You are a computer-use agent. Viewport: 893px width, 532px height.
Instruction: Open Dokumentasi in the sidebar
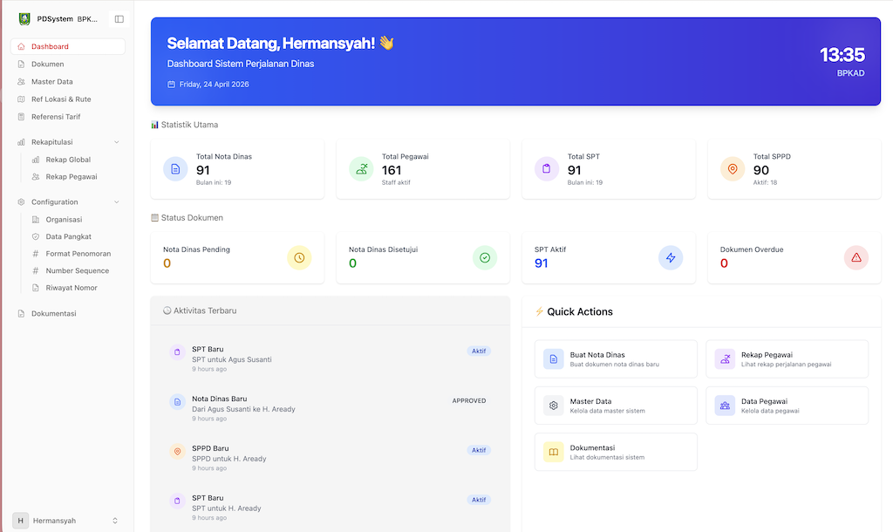pyautogui.click(x=68, y=314)
